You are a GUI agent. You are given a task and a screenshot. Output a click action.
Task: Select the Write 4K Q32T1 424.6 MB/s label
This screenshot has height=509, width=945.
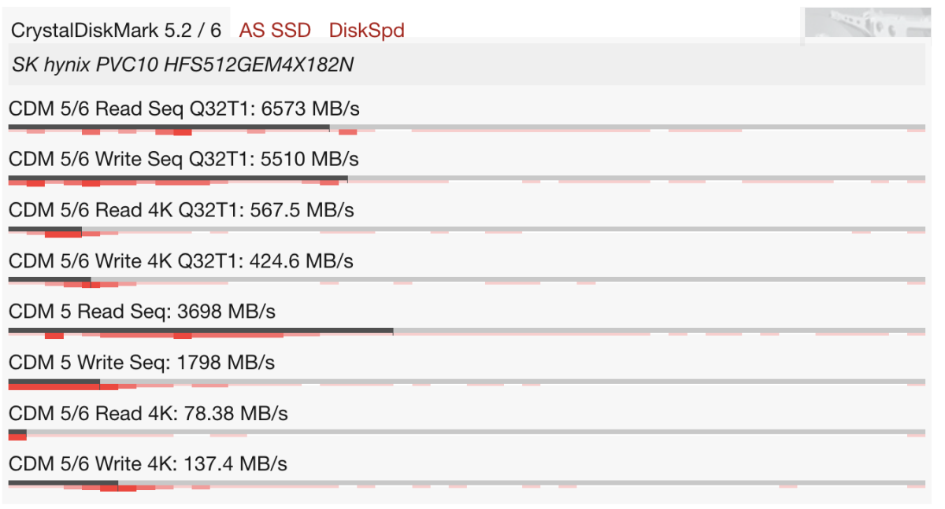pos(181,260)
